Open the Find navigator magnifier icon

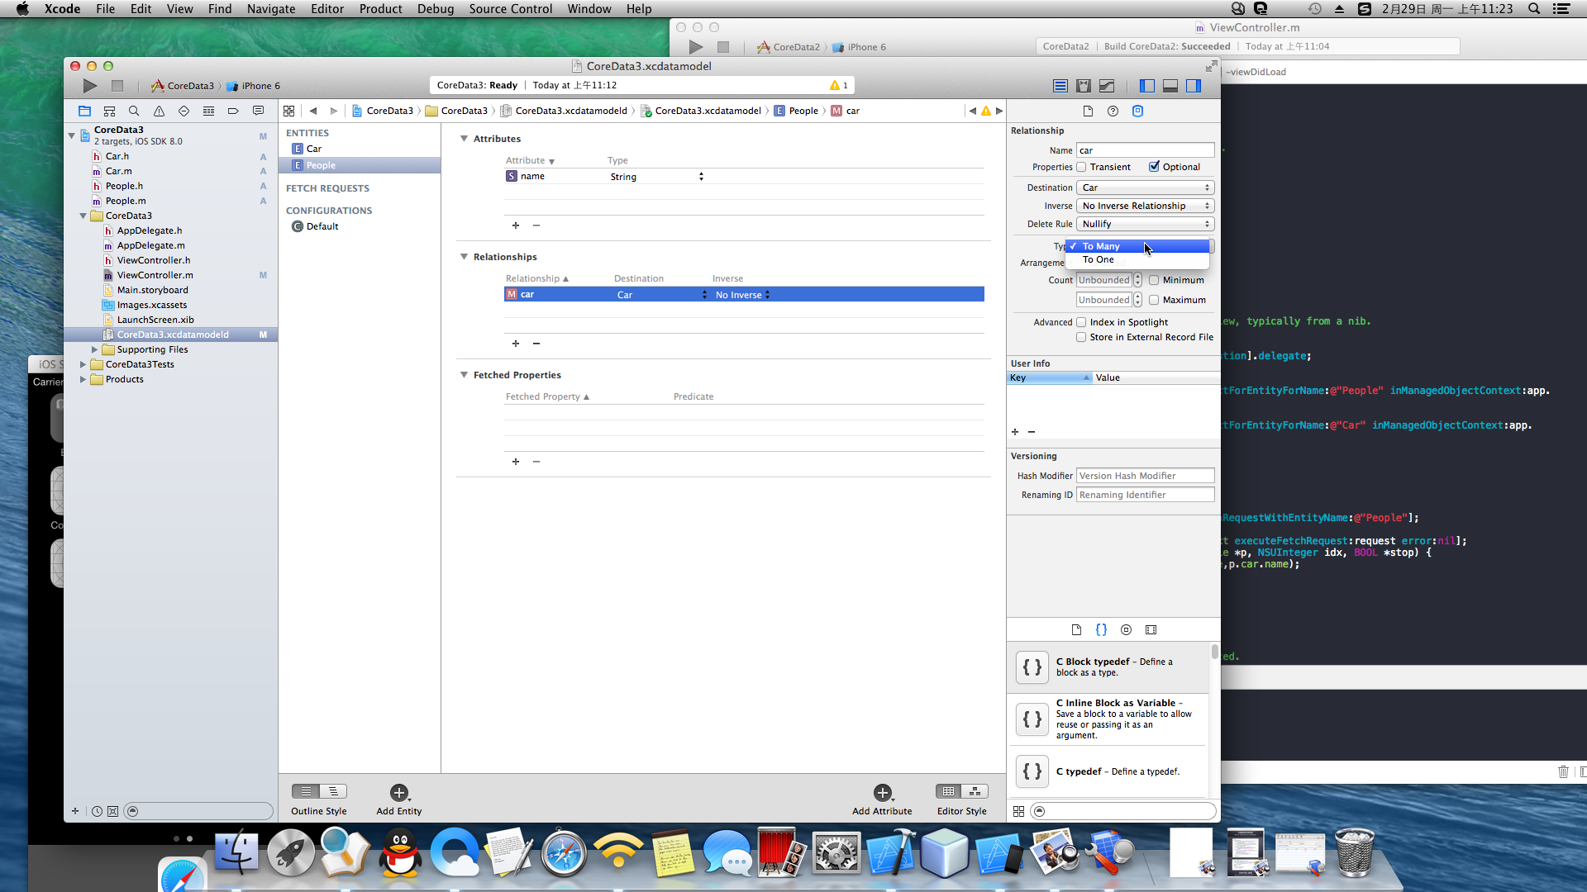[134, 111]
